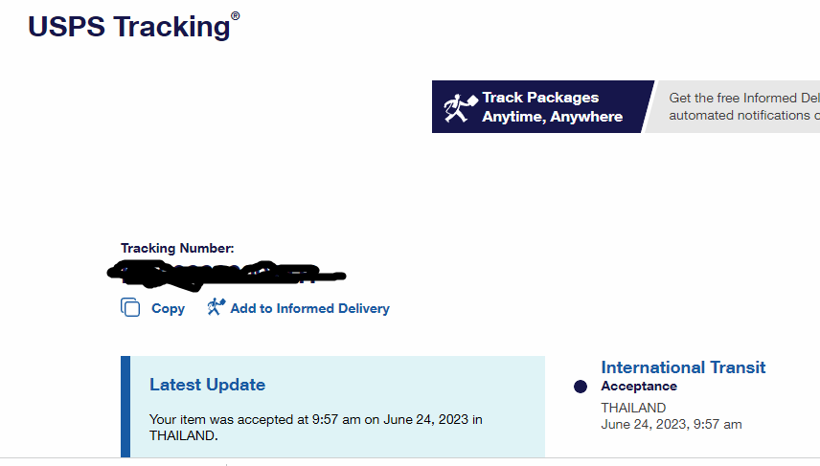The height and width of the screenshot is (466, 820).
Task: Click the registered trademark symbol beside Tracking
Action: coord(236,16)
